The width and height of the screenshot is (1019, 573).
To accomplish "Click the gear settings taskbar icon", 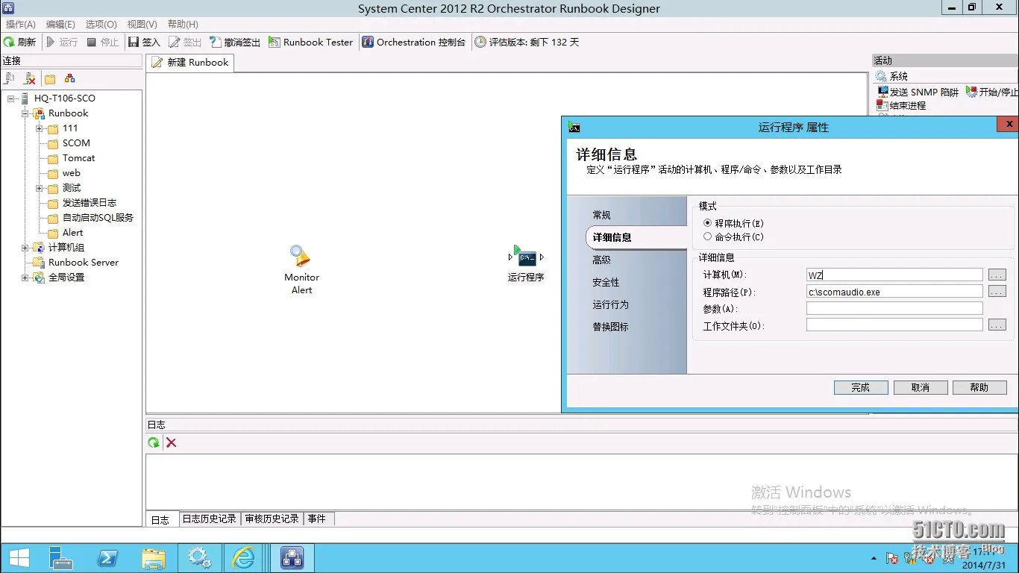I will coord(199,557).
